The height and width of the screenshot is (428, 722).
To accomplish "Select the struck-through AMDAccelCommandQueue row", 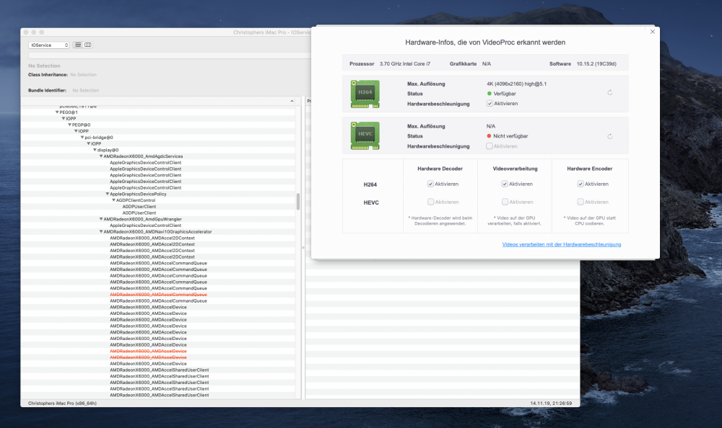I will [158, 295].
